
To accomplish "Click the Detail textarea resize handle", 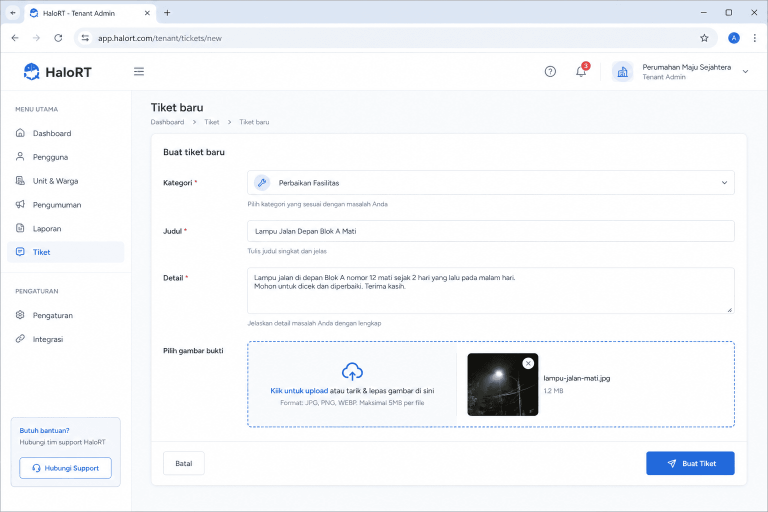I will point(730,310).
